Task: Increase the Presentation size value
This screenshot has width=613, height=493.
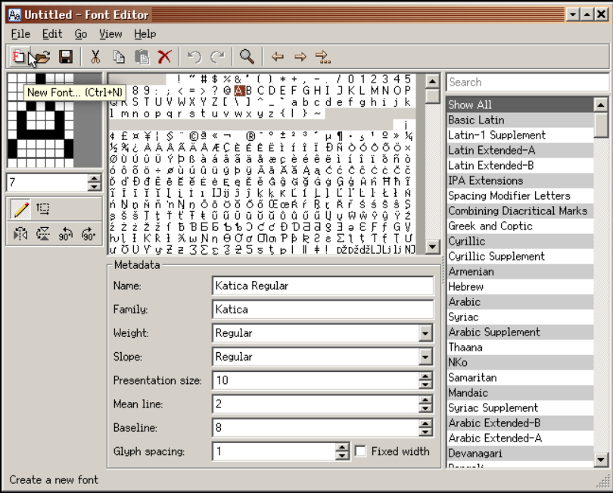Action: click(425, 376)
